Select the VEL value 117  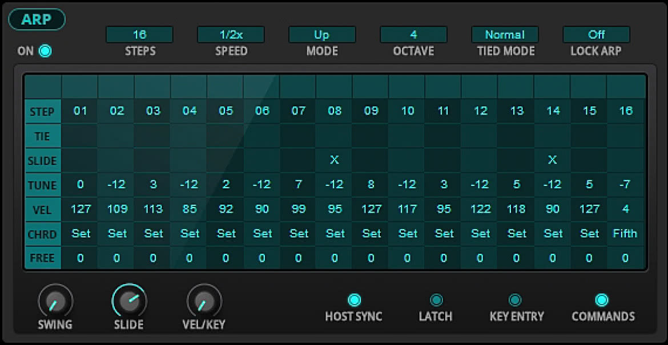[407, 209]
